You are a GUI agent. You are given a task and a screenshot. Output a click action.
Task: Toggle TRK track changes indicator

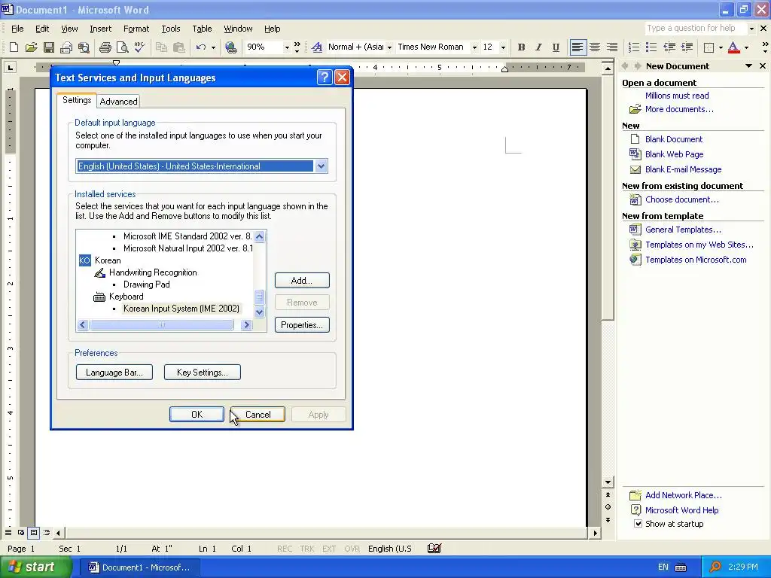coord(307,549)
